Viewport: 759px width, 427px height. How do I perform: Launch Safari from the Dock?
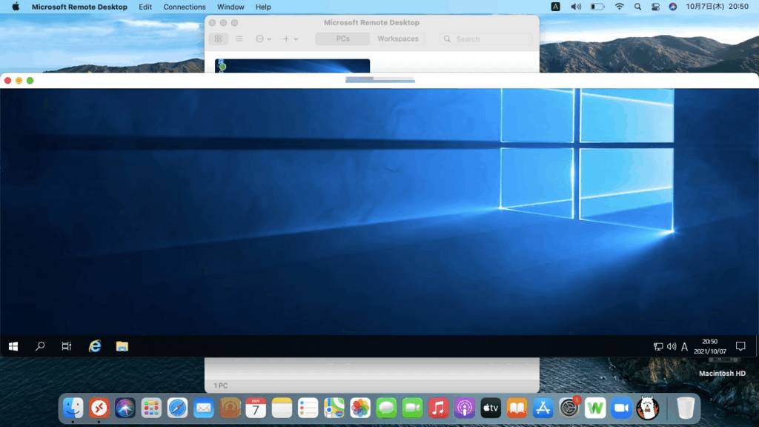177,408
